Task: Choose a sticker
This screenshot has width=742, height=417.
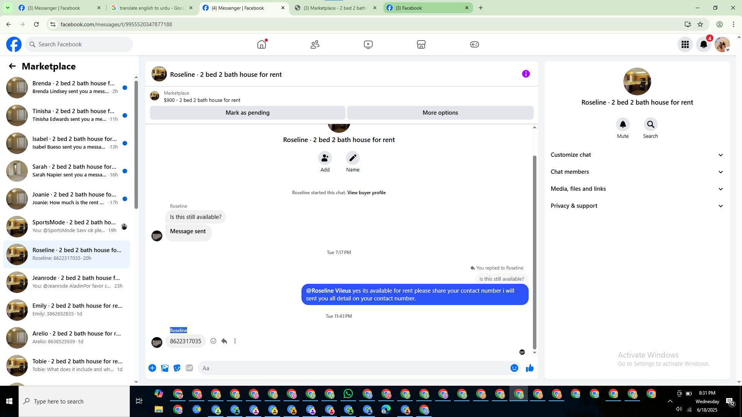Action: tap(177, 368)
